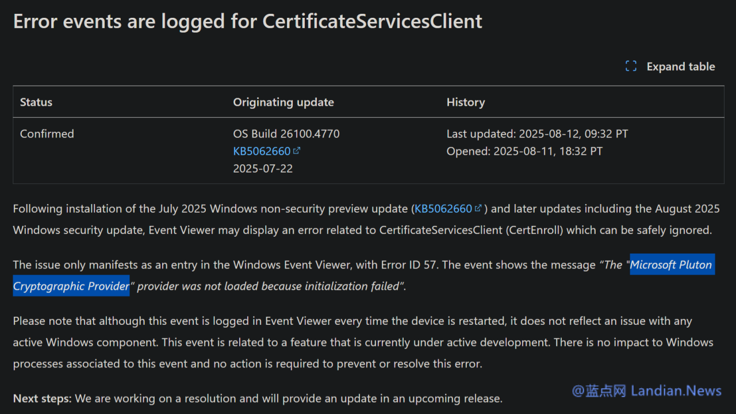
Task: Click the OS Build 26100.4770 text
Action: click(286, 134)
